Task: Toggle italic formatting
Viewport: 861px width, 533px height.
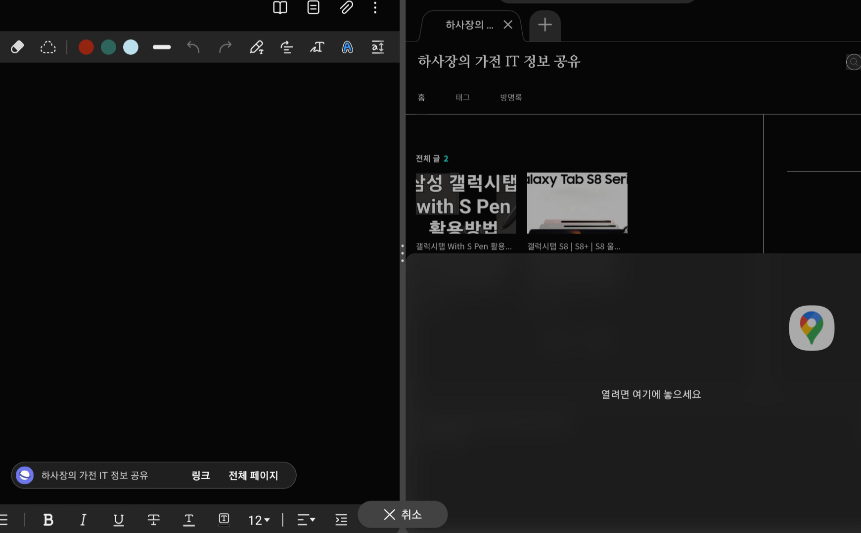Action: (83, 520)
